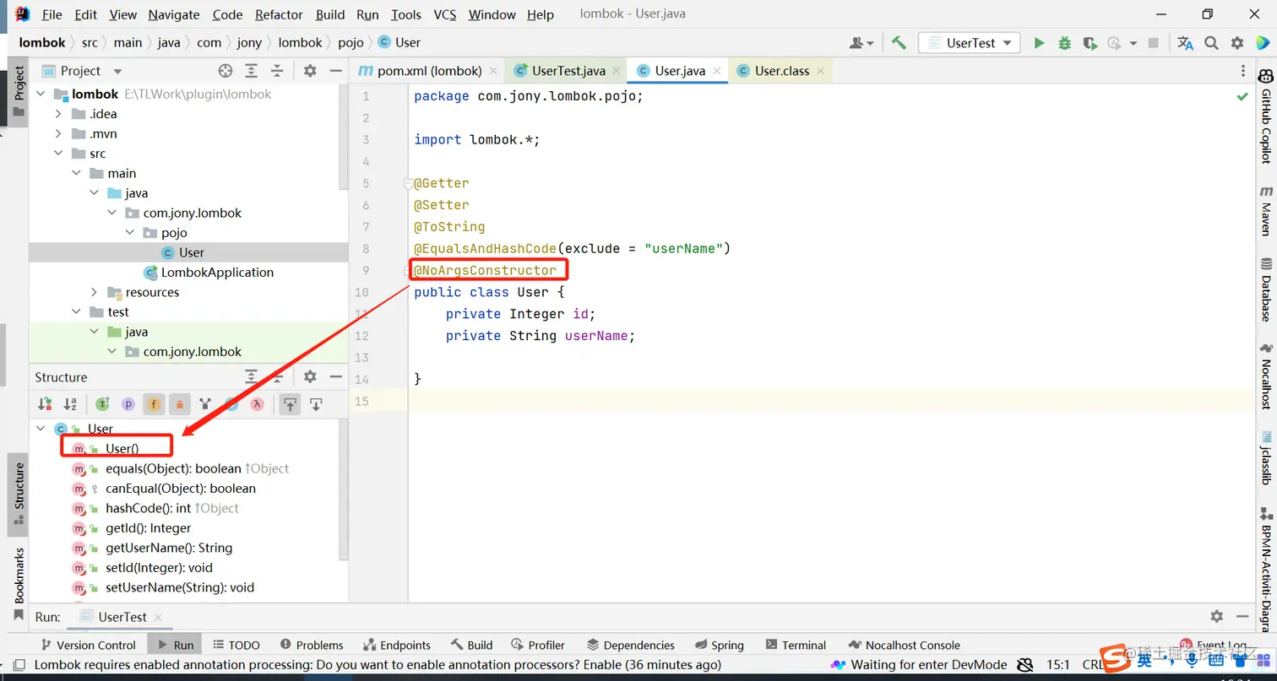
Task: Open the Maven tool window
Action: tap(1265, 209)
